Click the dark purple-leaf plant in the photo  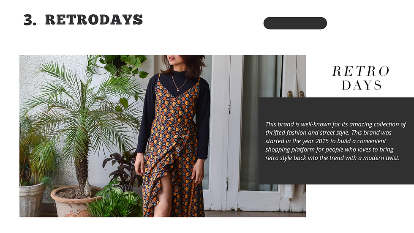pyautogui.click(x=123, y=169)
